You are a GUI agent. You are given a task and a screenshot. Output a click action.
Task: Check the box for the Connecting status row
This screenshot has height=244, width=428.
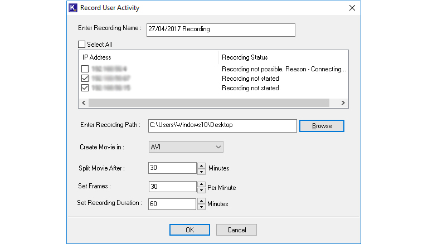point(85,69)
